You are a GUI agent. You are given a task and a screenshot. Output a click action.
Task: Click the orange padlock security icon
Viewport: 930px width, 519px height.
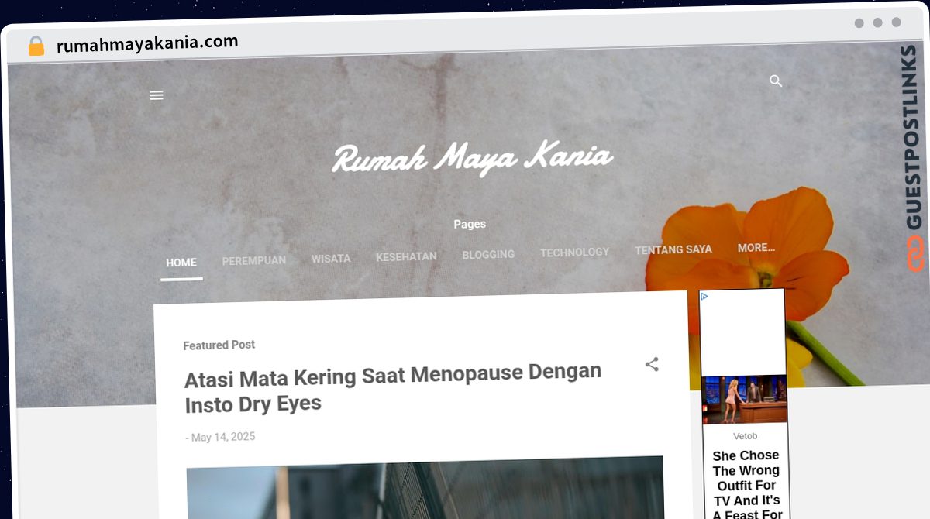[x=36, y=46]
